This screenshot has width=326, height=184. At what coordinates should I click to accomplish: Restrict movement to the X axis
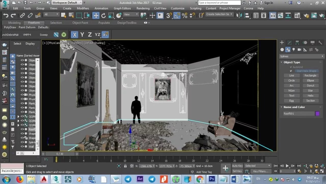74,35
